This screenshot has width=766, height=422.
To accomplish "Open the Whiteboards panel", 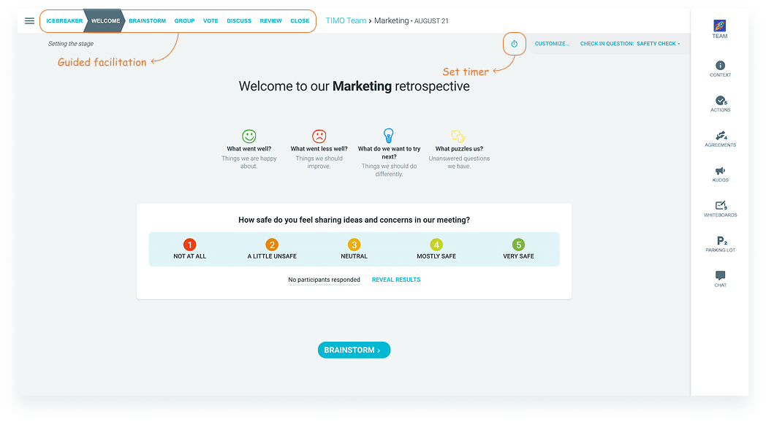I will pos(721,209).
